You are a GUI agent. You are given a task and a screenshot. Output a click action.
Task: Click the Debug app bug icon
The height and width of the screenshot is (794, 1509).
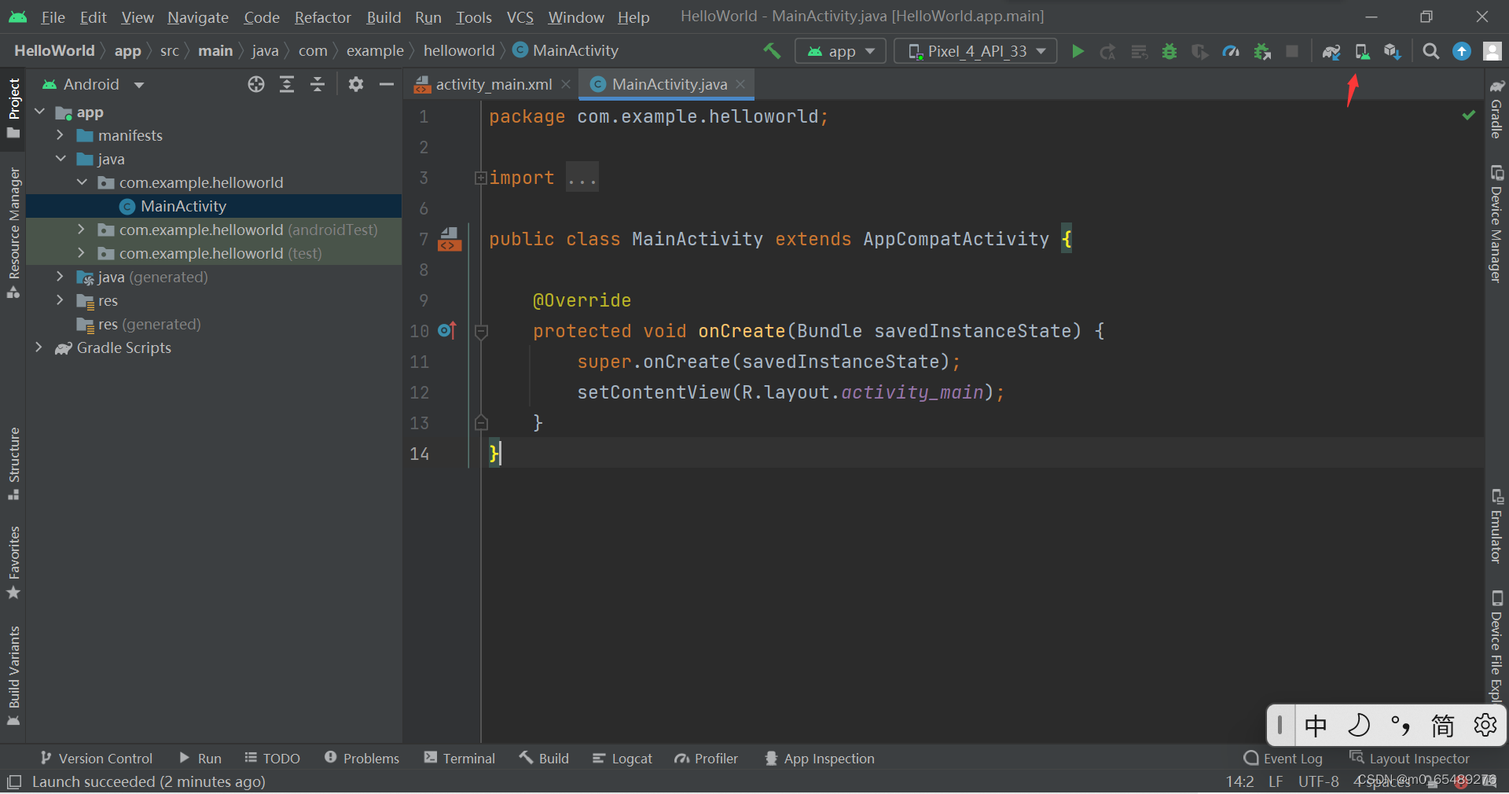click(1169, 51)
